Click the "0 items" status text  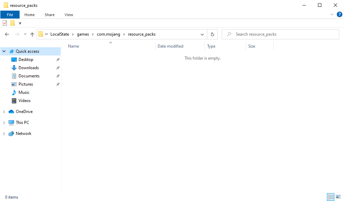(x=12, y=197)
